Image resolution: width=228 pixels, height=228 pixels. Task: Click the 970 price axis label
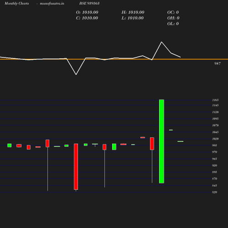click(214, 152)
